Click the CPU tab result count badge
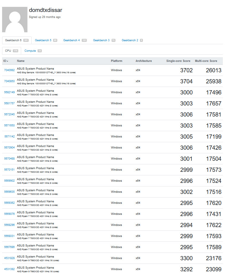The width and height of the screenshot is (227, 274). (x=15, y=51)
